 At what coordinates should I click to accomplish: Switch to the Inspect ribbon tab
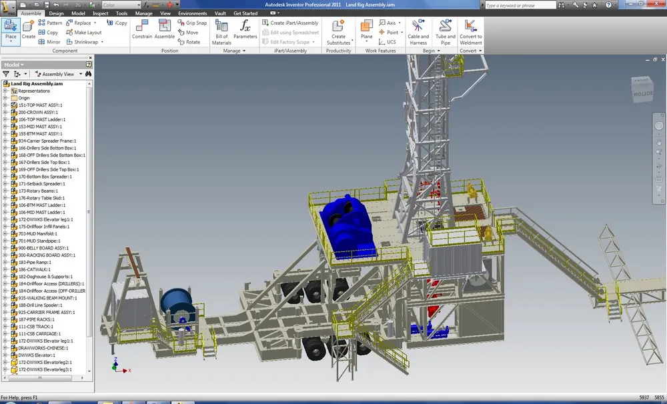[101, 13]
